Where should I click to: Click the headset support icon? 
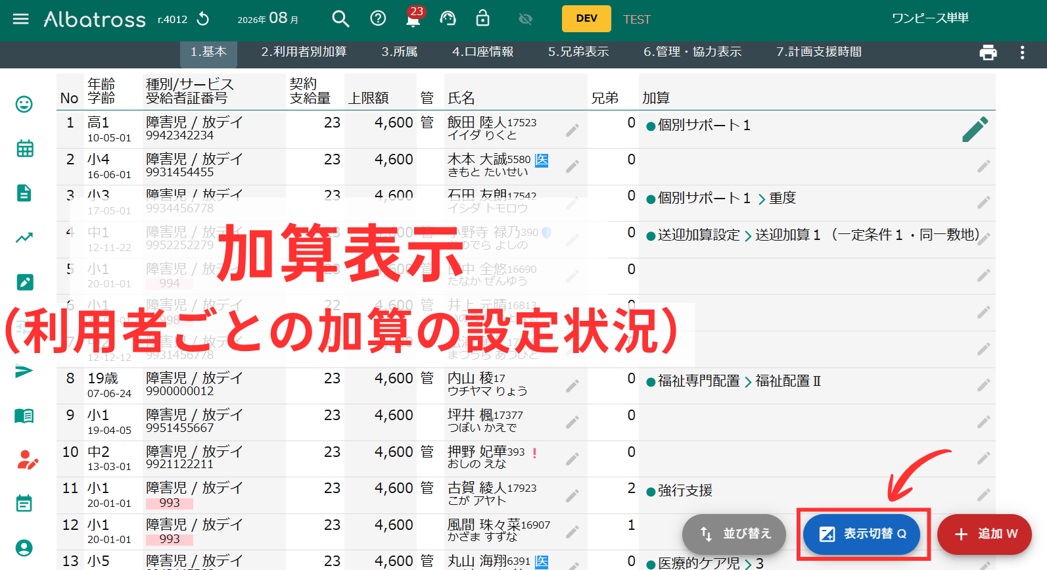coord(448,18)
